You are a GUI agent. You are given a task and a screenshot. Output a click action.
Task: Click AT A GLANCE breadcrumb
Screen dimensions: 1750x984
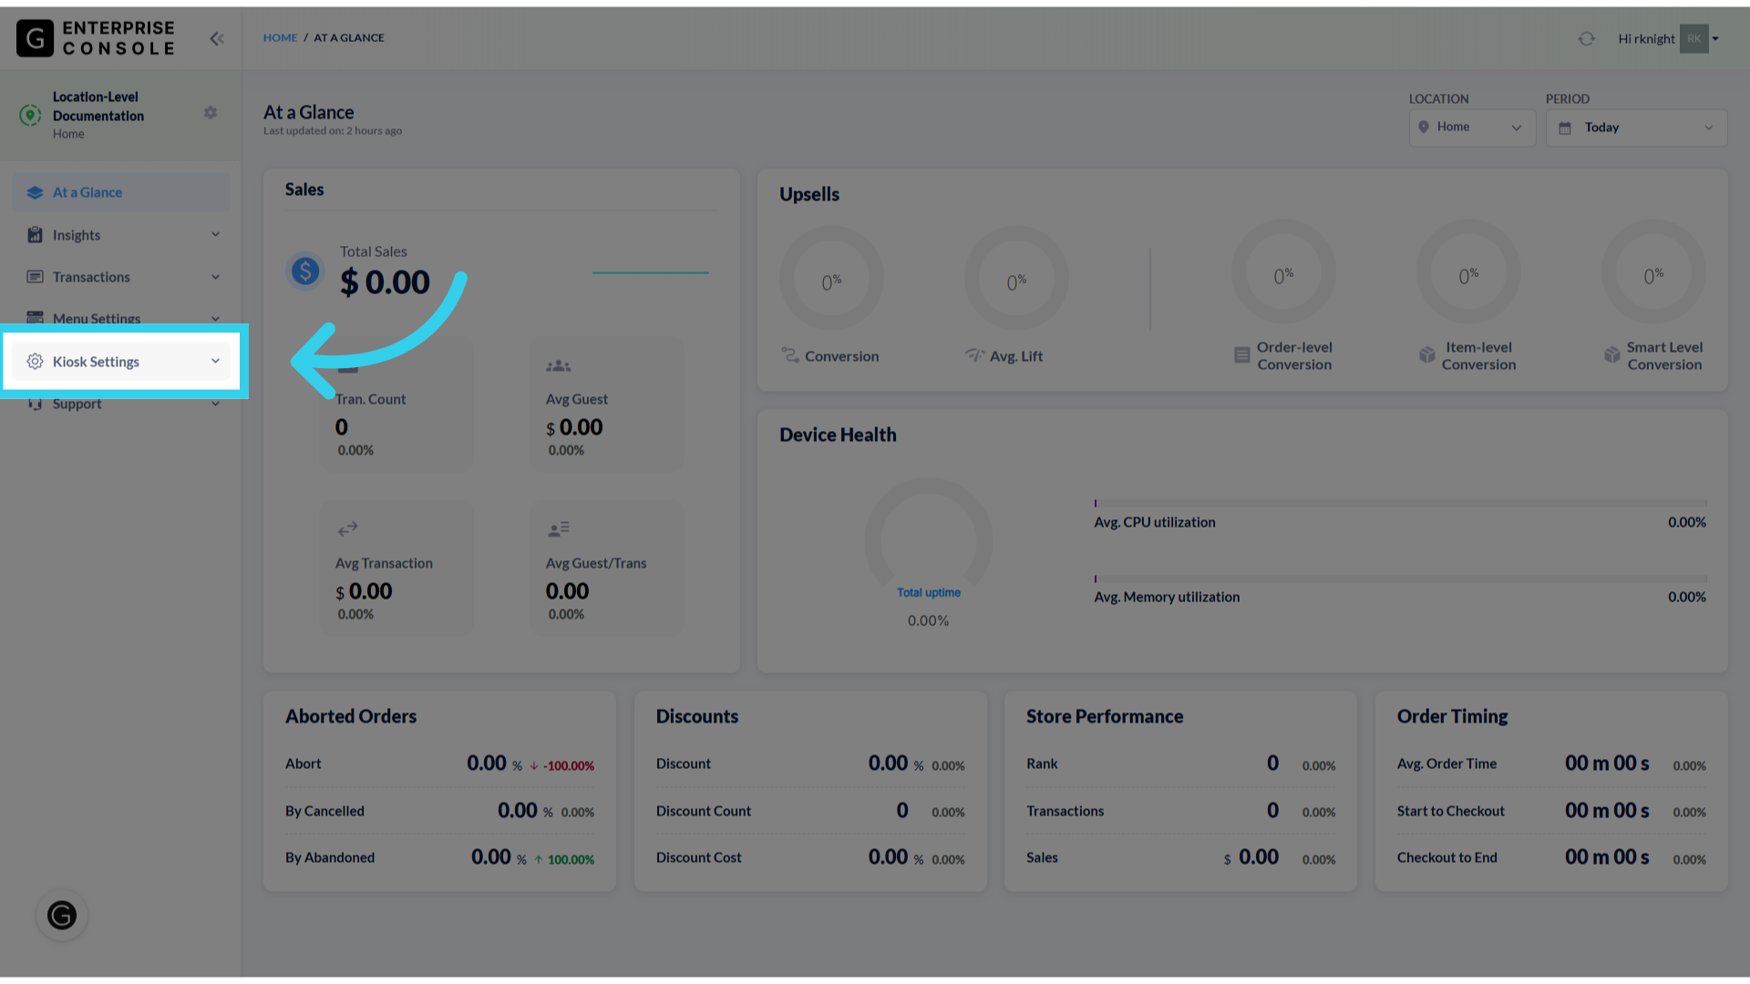coord(349,38)
